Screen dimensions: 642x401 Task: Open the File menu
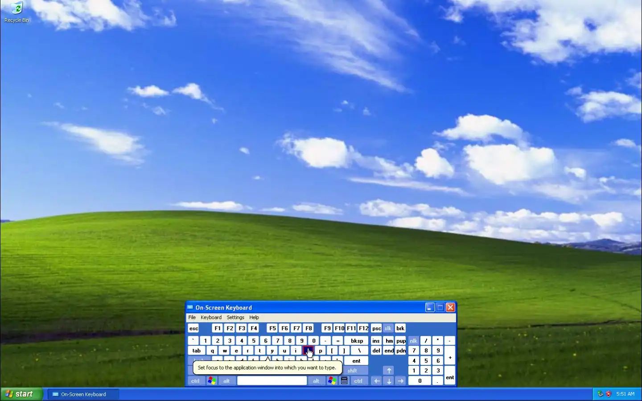[192, 317]
